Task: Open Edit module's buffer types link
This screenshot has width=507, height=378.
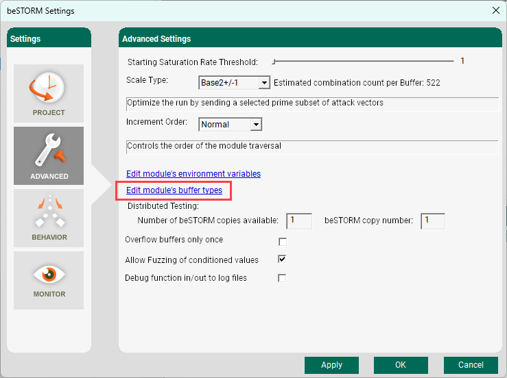Action: coord(174,190)
